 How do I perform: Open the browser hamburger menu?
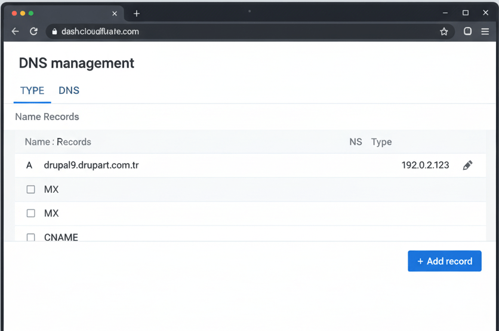(485, 32)
